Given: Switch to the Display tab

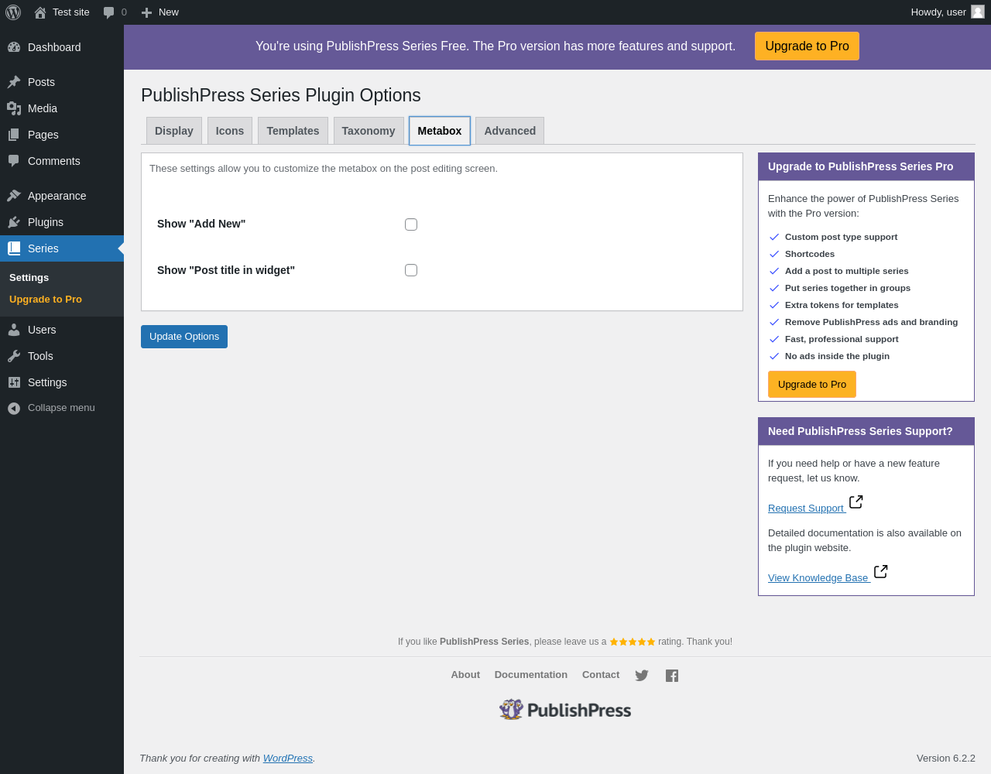Looking at the screenshot, I should (174, 131).
